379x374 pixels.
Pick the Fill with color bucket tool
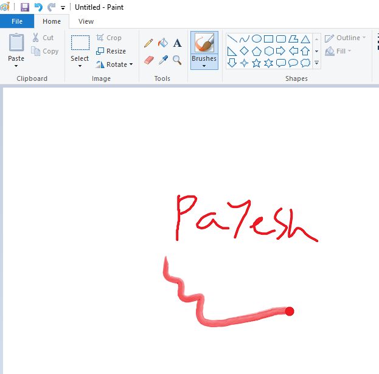162,43
